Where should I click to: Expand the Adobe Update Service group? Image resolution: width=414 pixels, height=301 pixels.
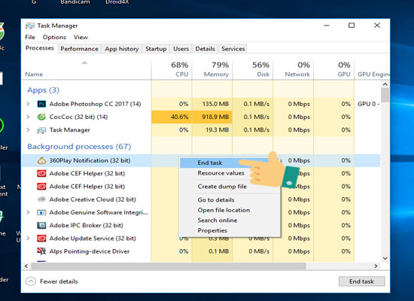tap(29, 239)
